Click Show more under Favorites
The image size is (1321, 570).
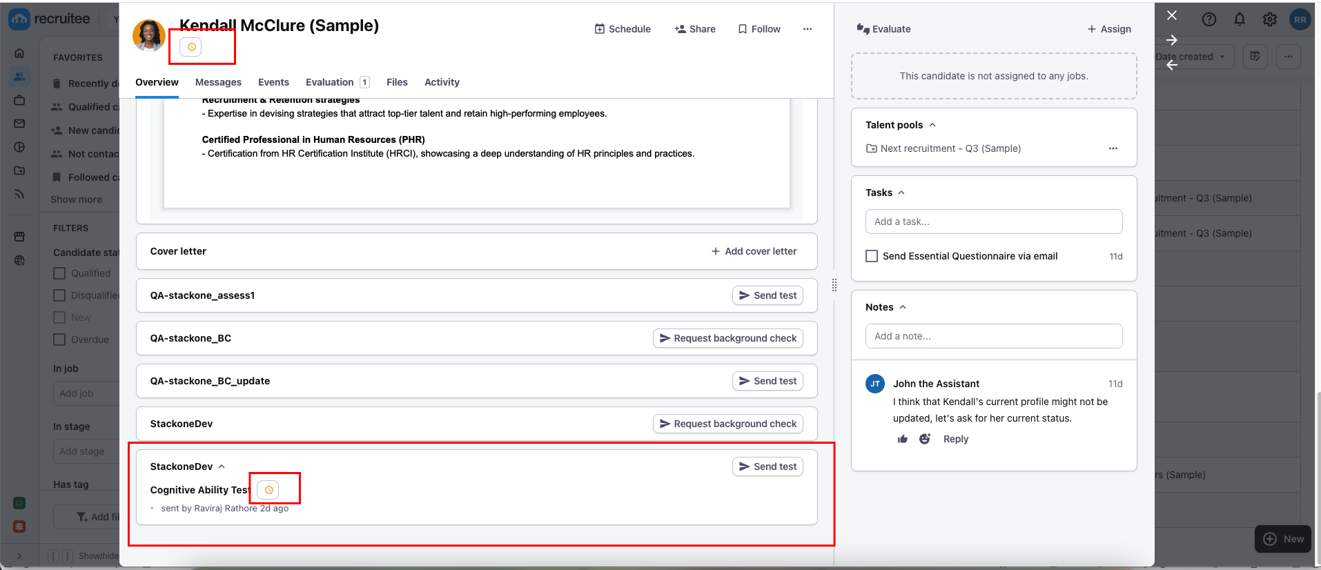point(76,199)
